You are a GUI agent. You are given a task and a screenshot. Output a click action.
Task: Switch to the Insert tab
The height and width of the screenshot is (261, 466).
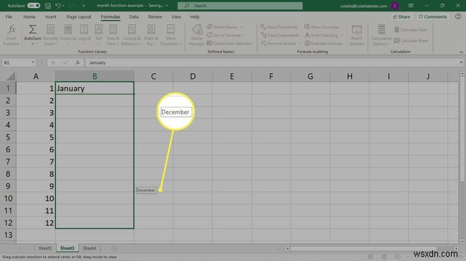tap(50, 17)
